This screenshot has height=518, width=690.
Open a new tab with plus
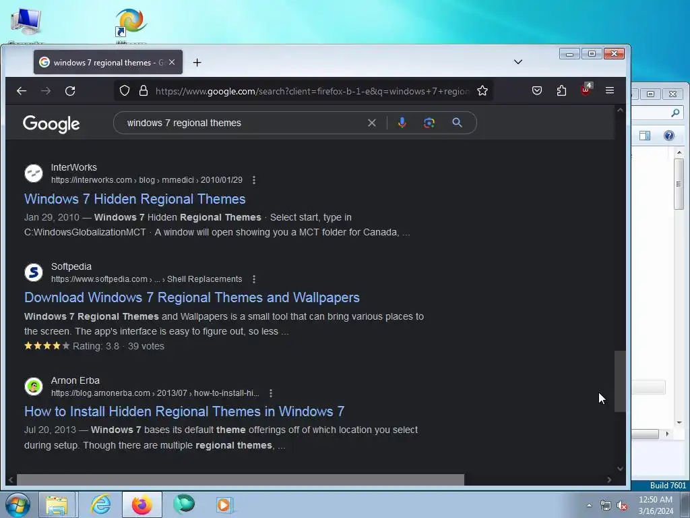[197, 63]
